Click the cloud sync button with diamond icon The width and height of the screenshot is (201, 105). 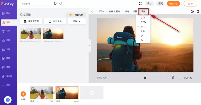click(x=76, y=15)
